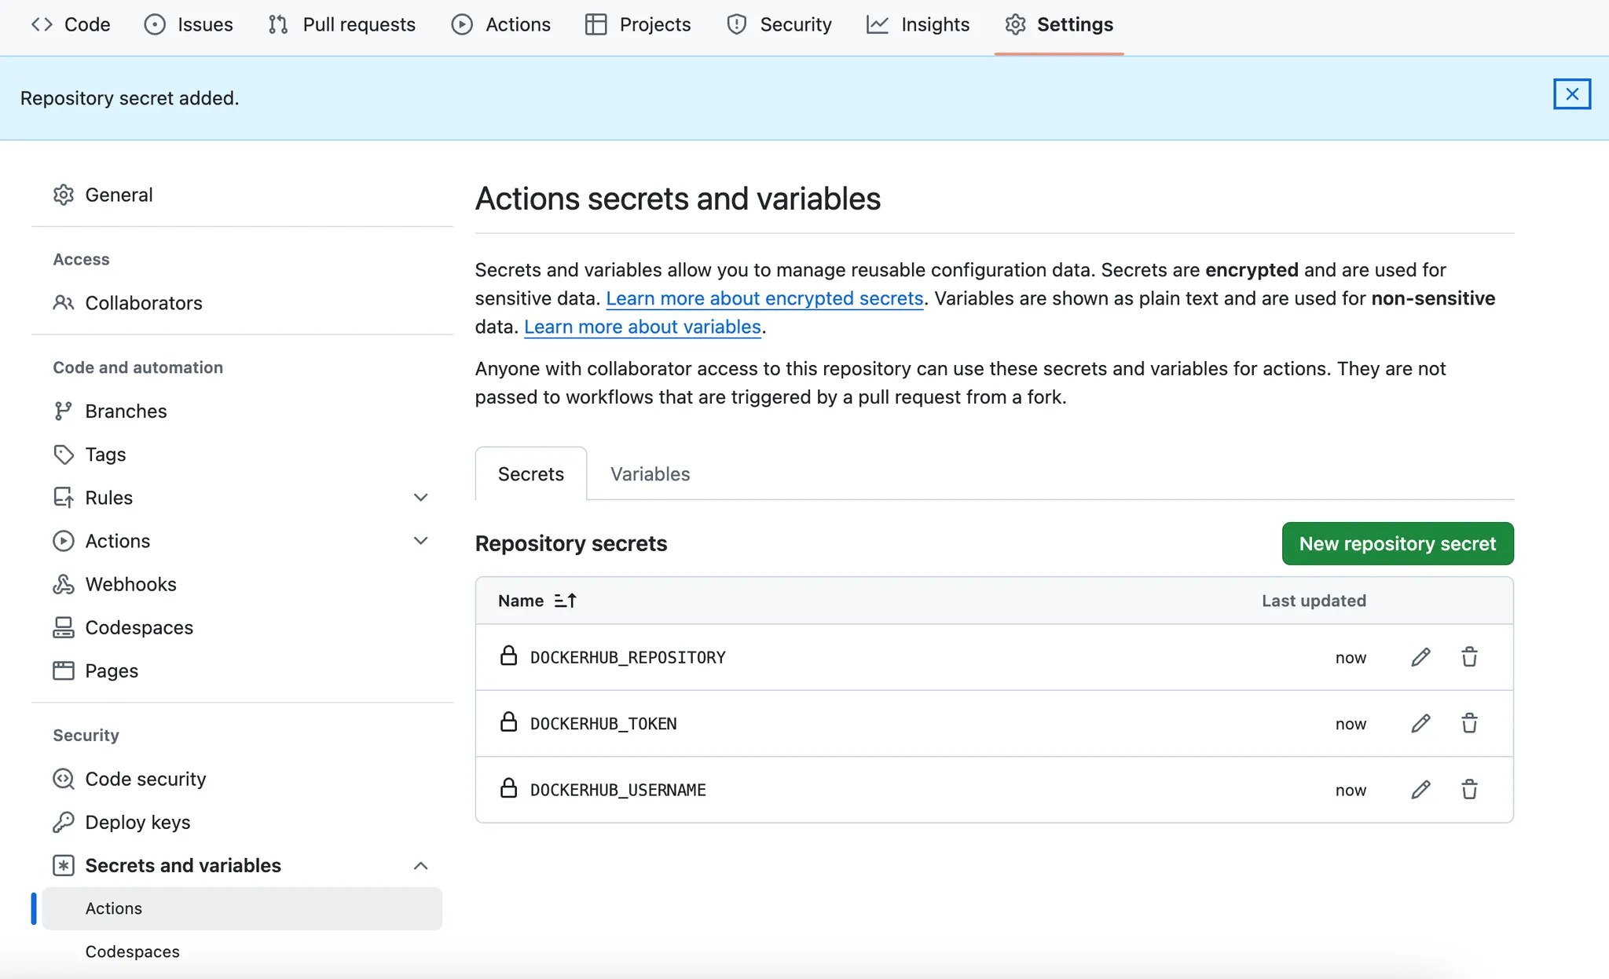Open Webhooks settings page
Image resolution: width=1609 pixels, height=979 pixels.
click(x=242, y=584)
